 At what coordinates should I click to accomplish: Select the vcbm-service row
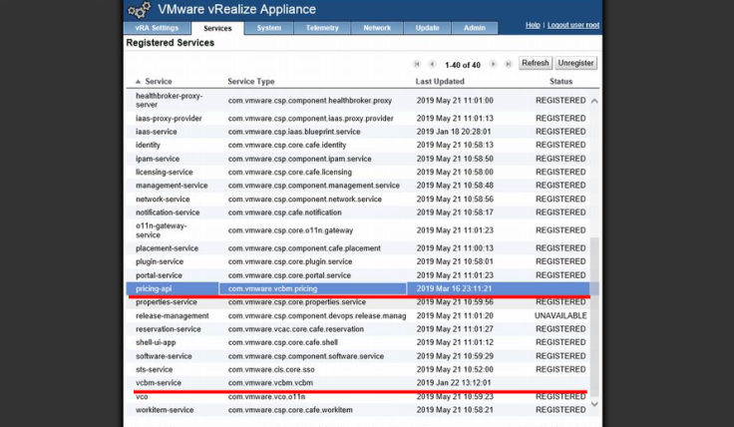[x=358, y=383]
